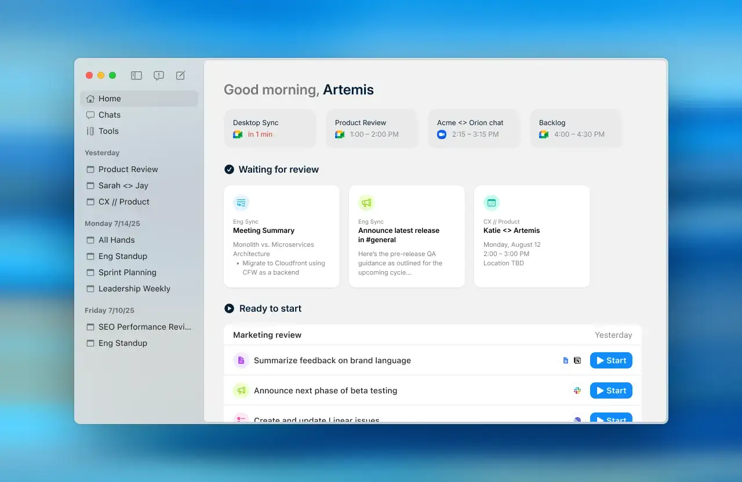This screenshot has width=742, height=482.
Task: Start Announce next phase of beta testing
Action: [x=611, y=390]
